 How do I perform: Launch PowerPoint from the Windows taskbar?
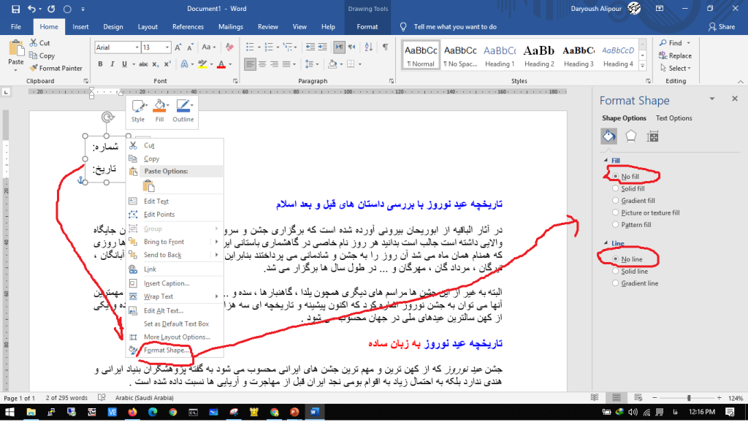294,413
